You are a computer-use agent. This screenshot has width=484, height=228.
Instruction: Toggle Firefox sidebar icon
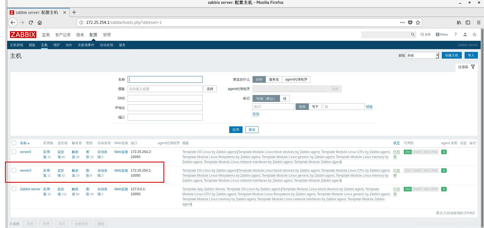pos(468,22)
